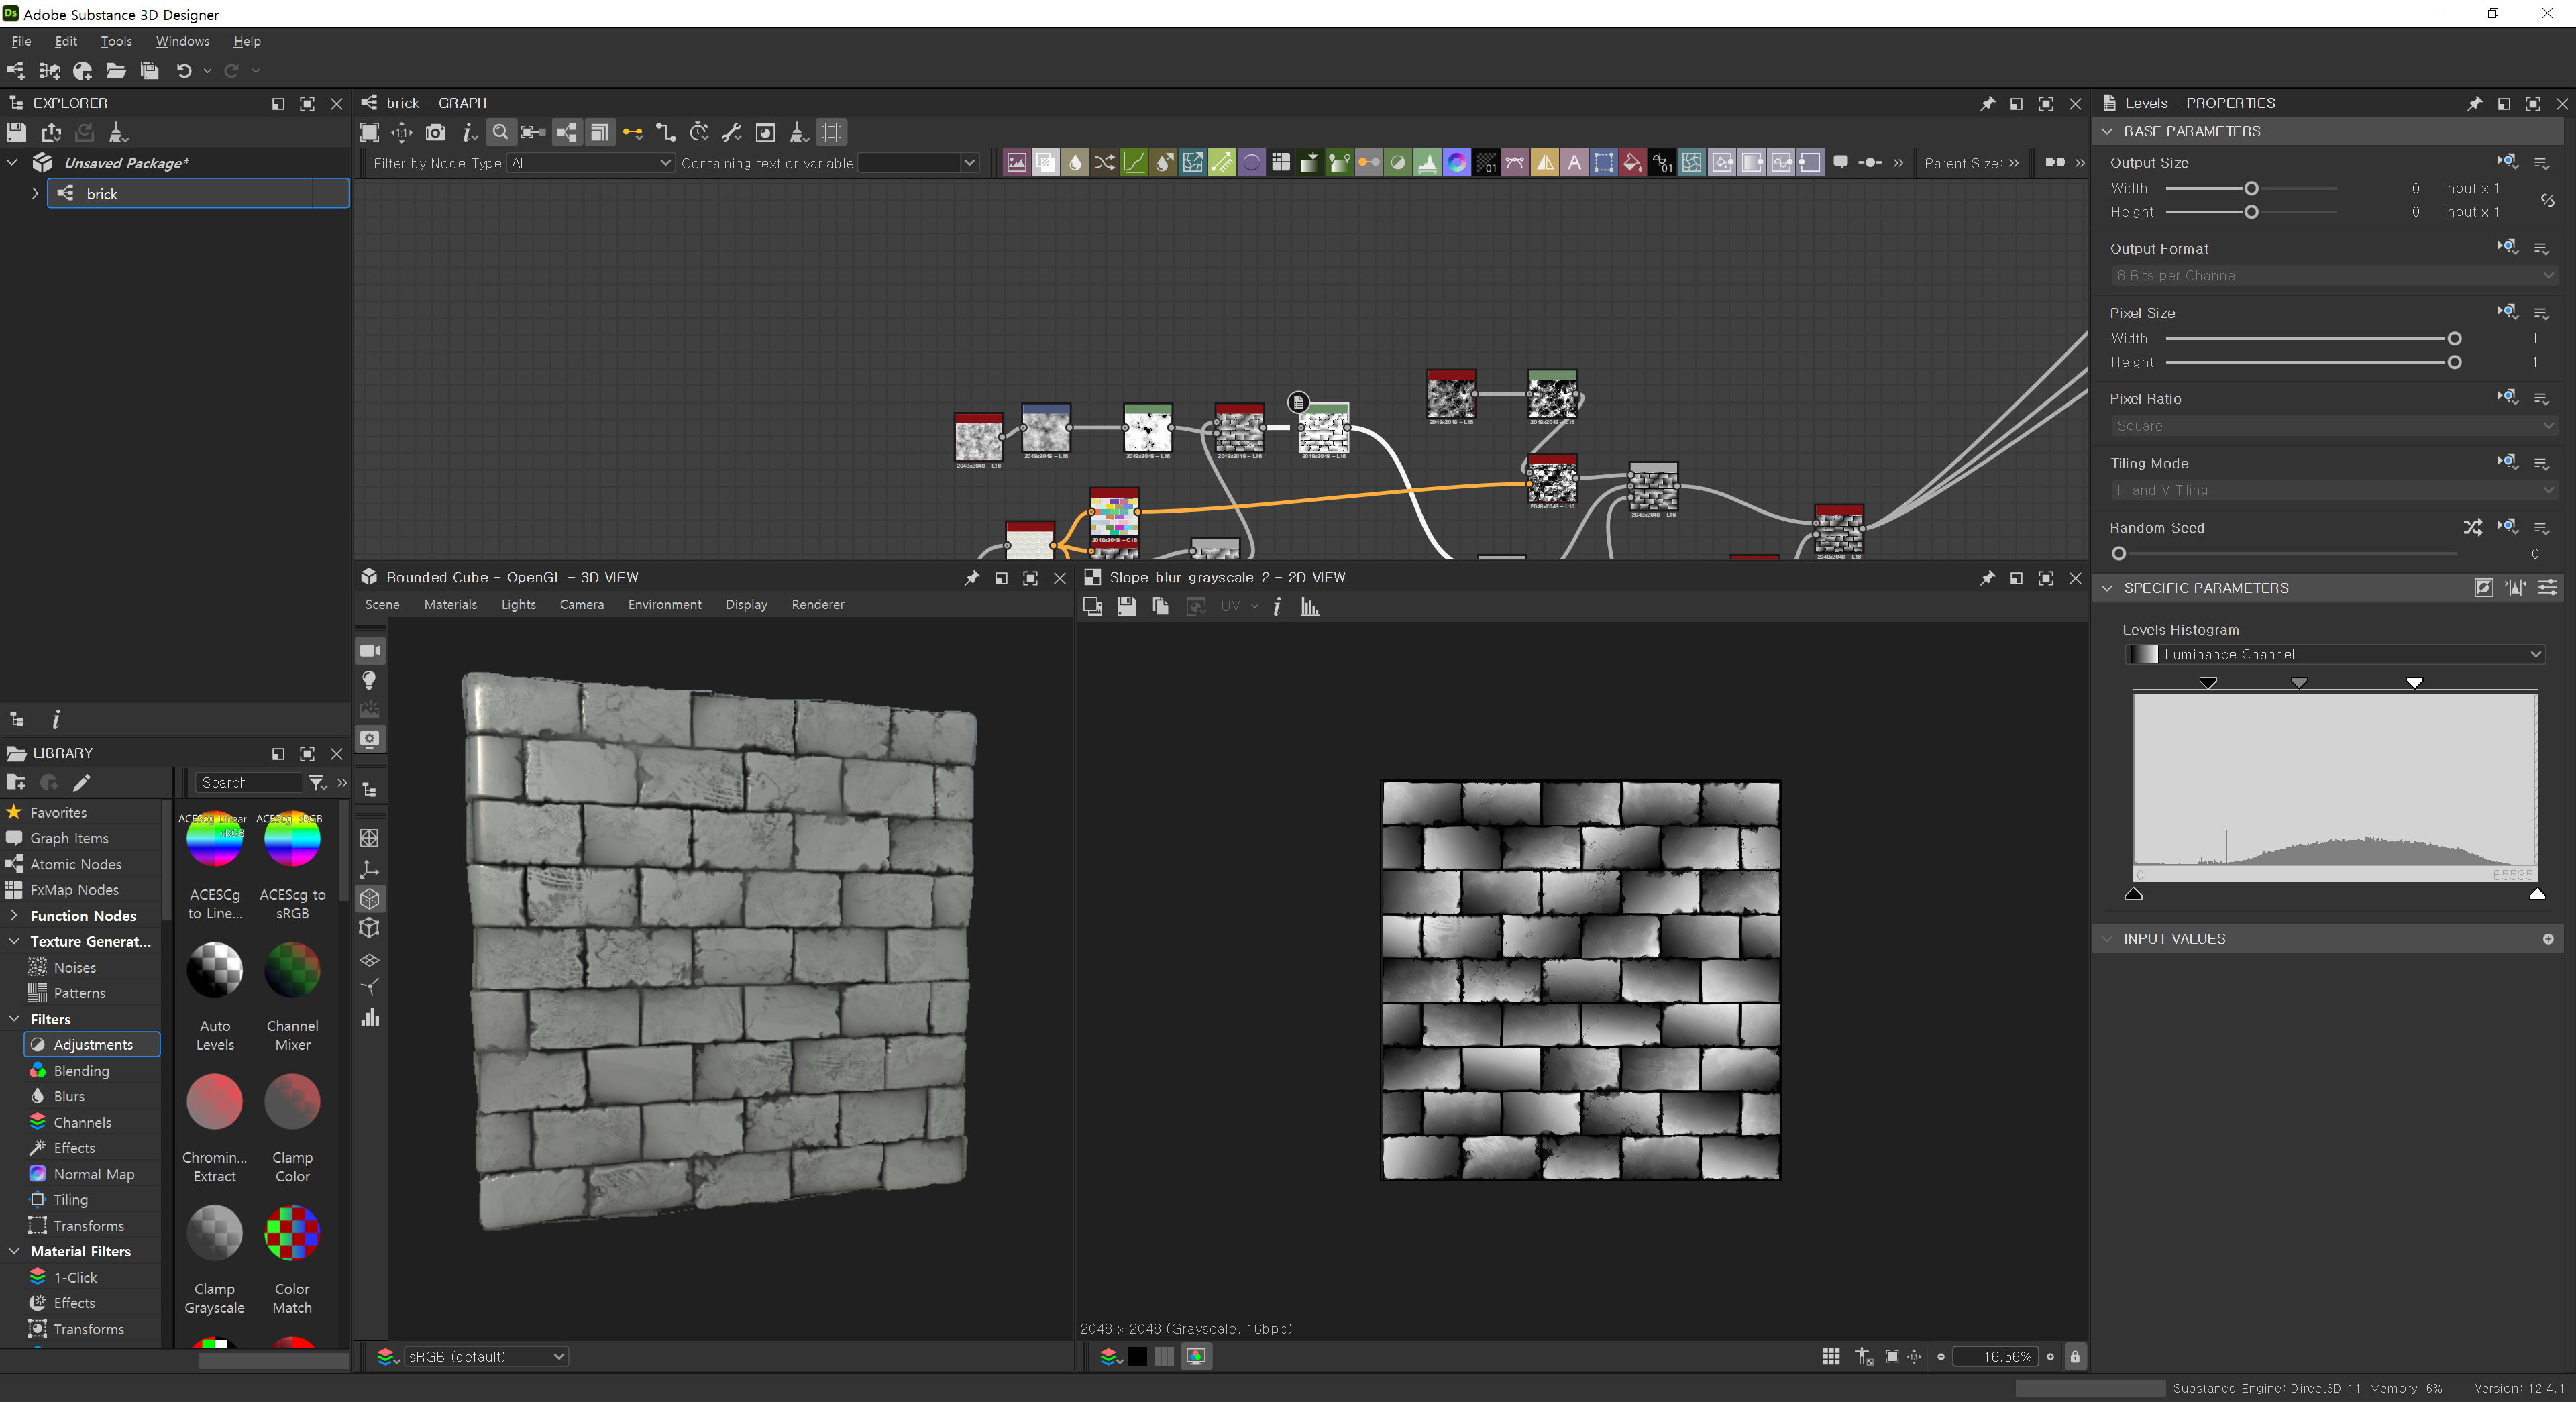
Task: Collapse the BASE PARAMETERS section
Action: click(x=2107, y=131)
